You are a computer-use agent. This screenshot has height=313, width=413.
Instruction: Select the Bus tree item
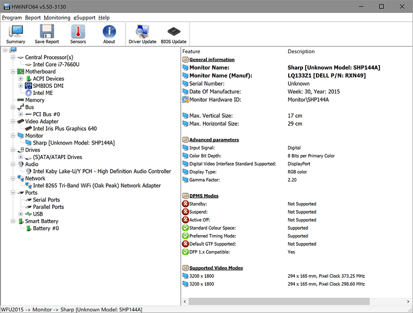[x=29, y=107]
